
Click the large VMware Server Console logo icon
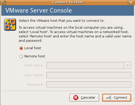tap(10, 25)
